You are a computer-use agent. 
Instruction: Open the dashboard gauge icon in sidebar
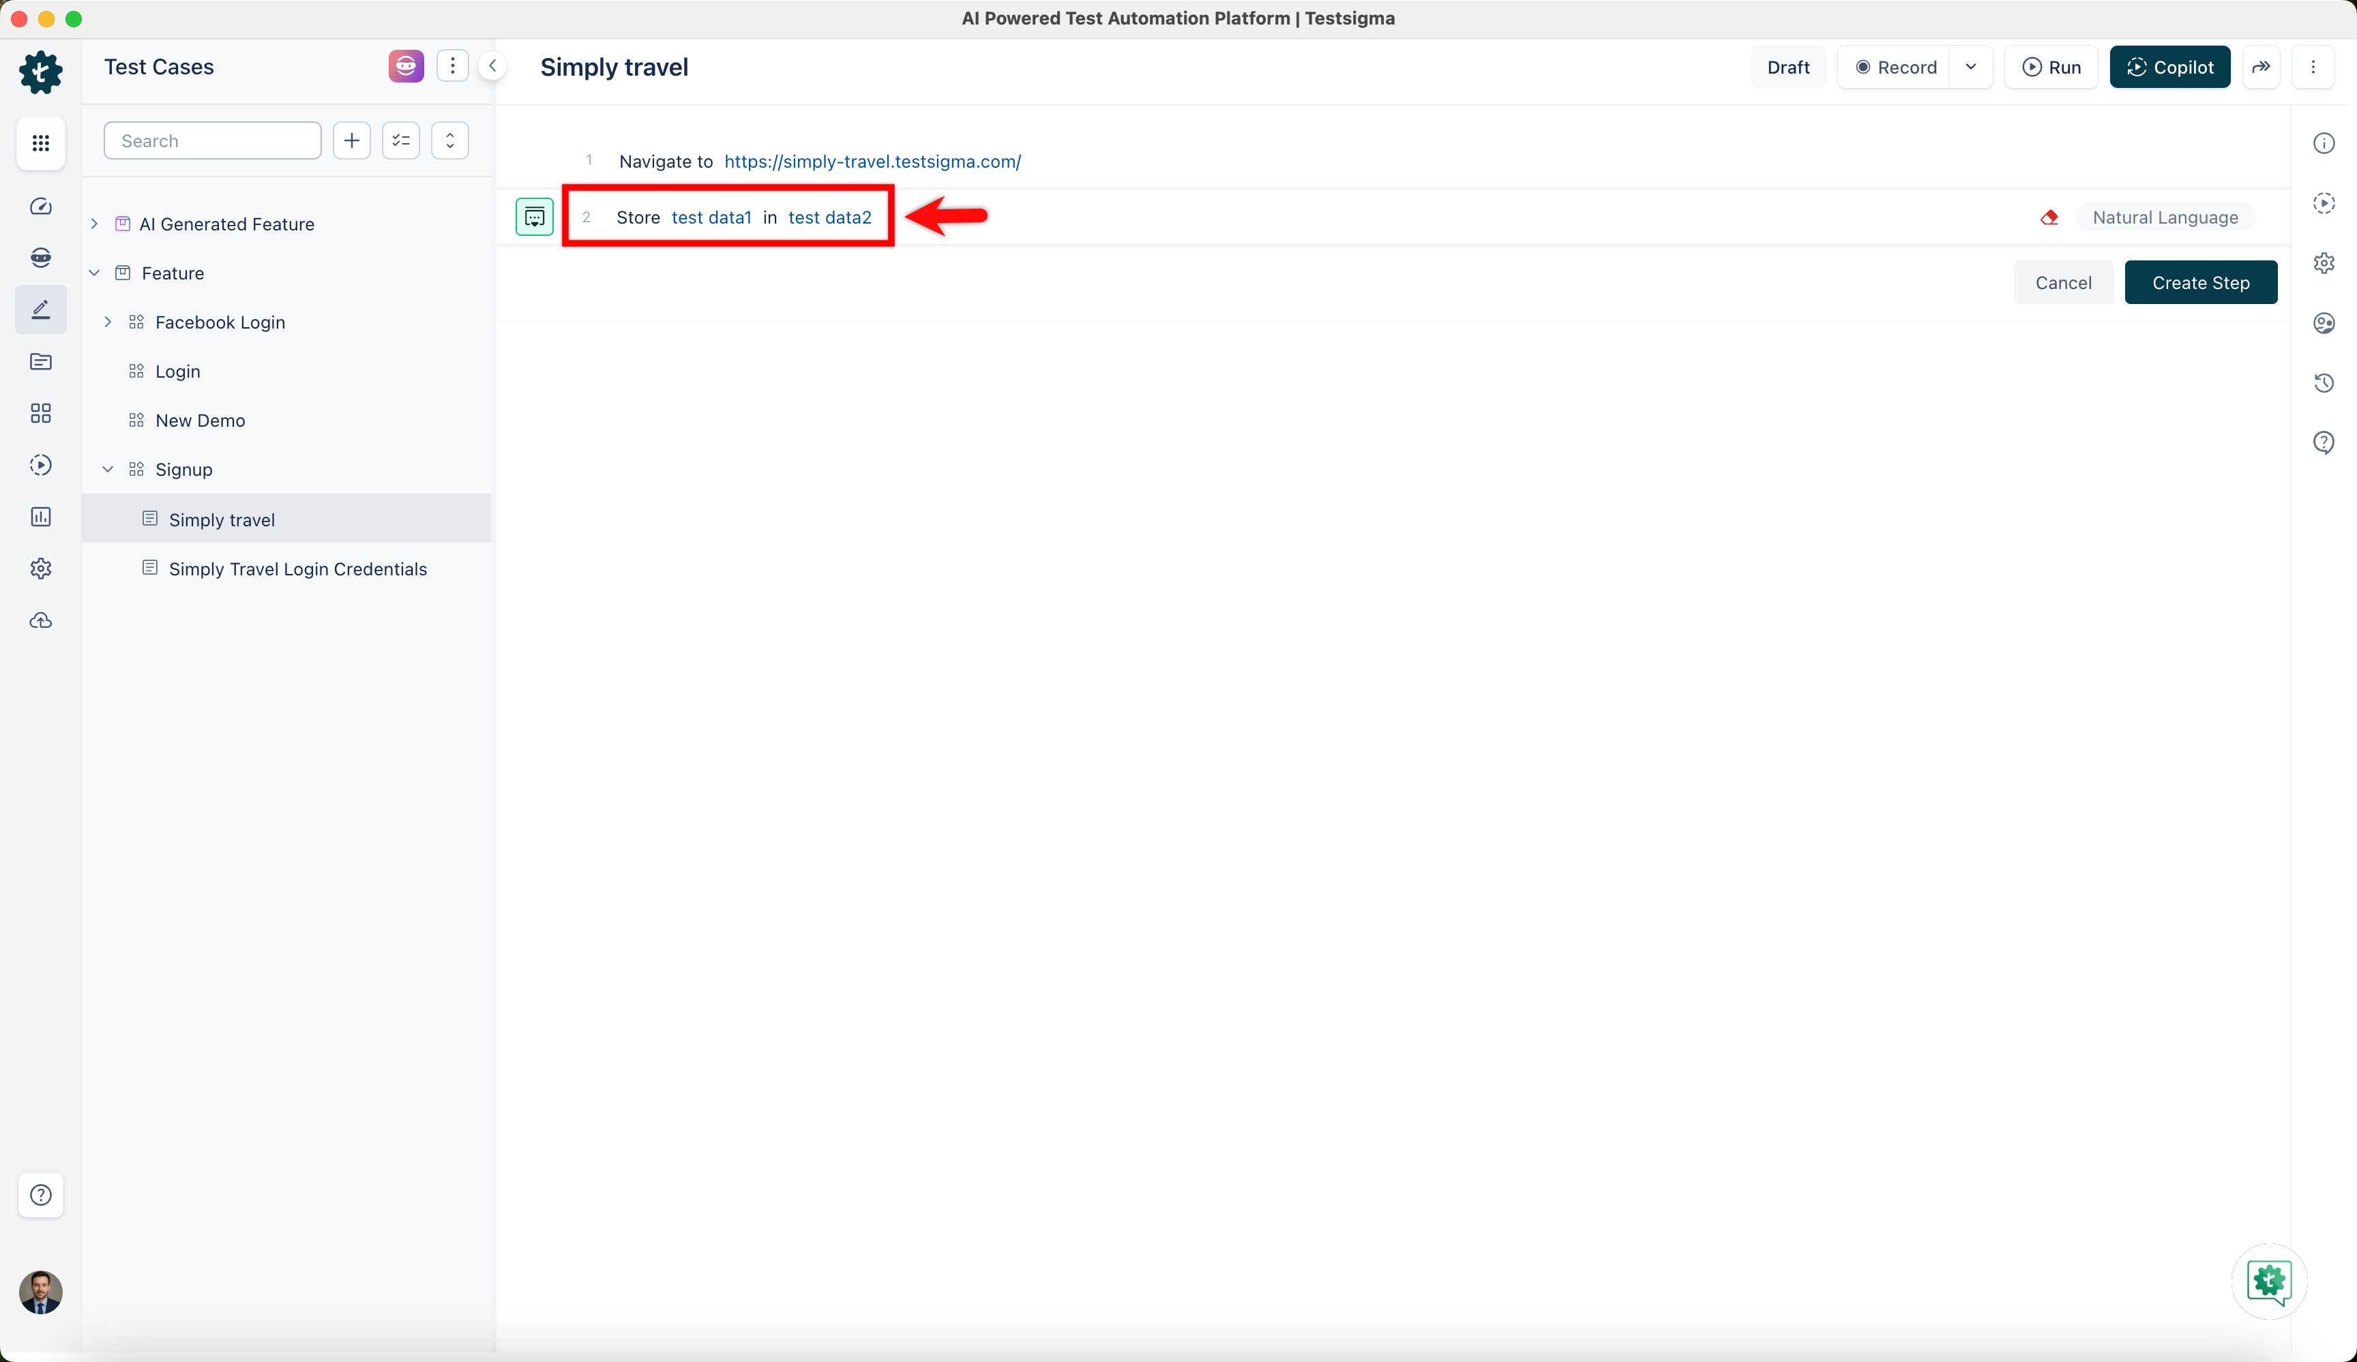click(x=40, y=207)
